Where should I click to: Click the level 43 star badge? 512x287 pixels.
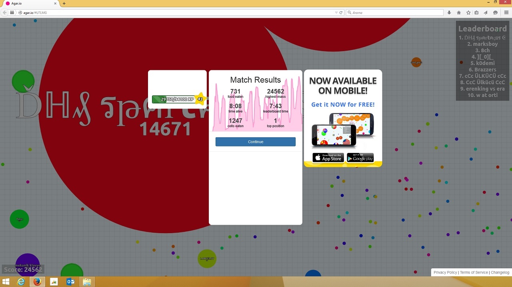coord(200,99)
